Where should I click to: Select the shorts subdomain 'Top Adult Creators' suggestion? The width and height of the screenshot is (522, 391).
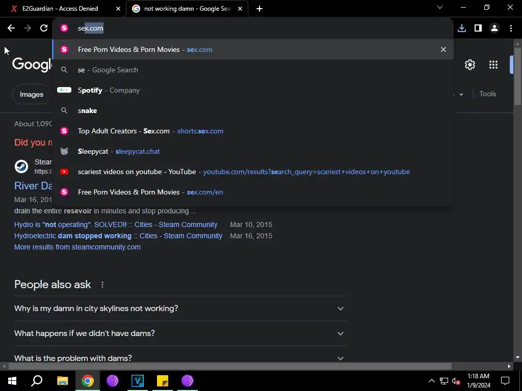[x=253, y=131]
